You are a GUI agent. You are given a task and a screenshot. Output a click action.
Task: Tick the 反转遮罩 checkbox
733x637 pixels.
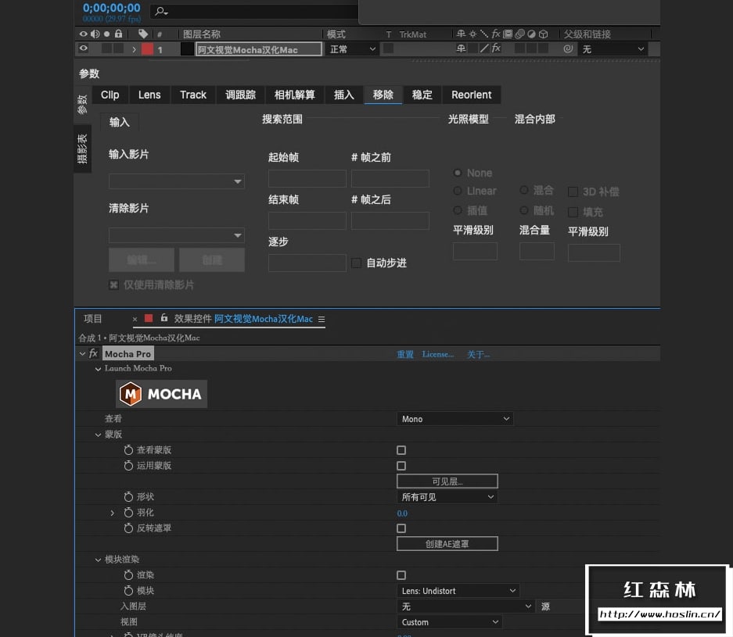tap(401, 528)
